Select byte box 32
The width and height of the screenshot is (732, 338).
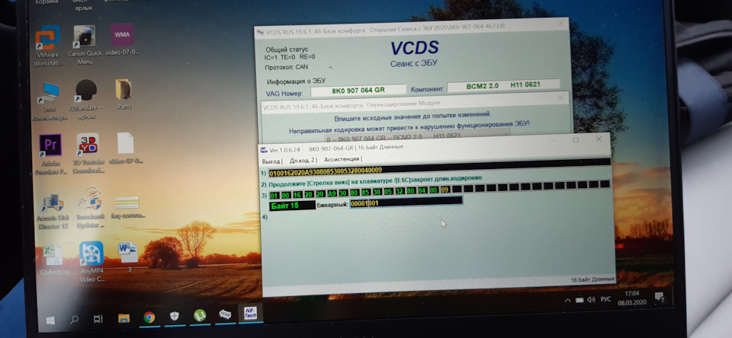click(400, 190)
